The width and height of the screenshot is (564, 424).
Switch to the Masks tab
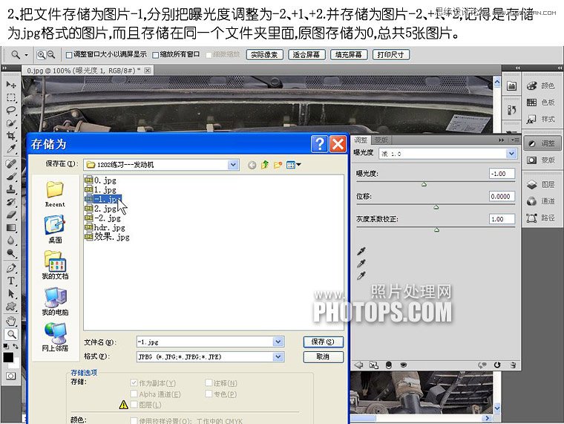click(381, 140)
